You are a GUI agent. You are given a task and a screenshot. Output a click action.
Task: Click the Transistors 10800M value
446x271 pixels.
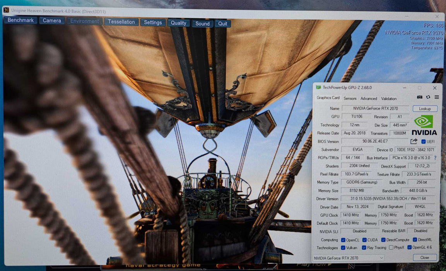click(400, 133)
